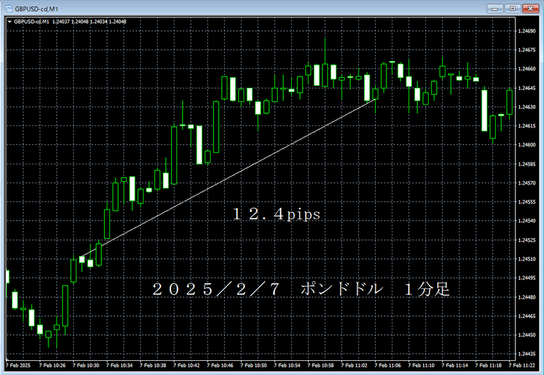Screen dimensions: 544x375
Task: Click the '2025/2/7 ポンドドル 1分足' label
Action: [301, 289]
